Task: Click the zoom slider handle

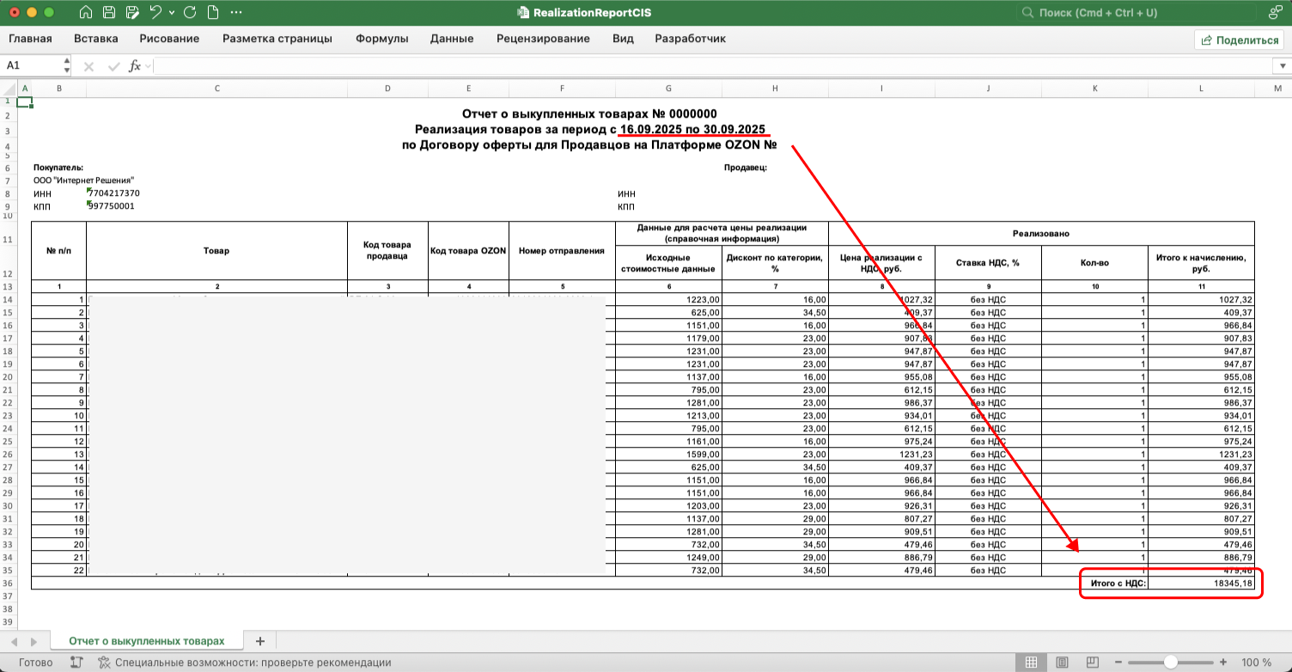Action: [x=1170, y=663]
